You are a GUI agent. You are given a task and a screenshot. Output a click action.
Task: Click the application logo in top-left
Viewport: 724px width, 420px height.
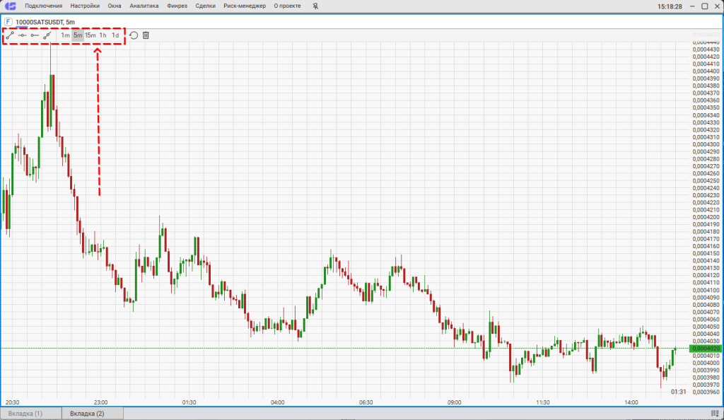[11, 6]
